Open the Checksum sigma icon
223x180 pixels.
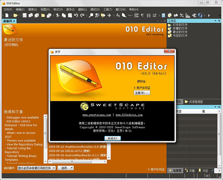194,15
